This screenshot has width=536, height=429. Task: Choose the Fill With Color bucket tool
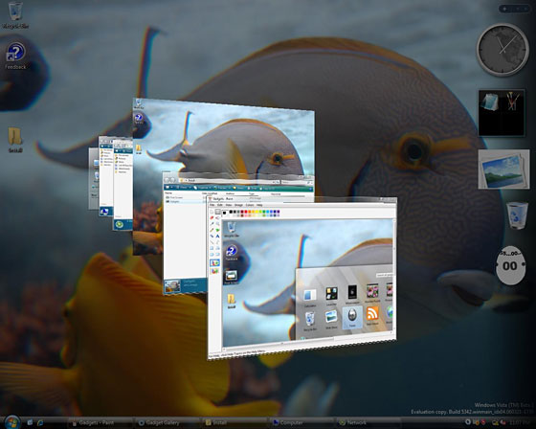click(218, 218)
